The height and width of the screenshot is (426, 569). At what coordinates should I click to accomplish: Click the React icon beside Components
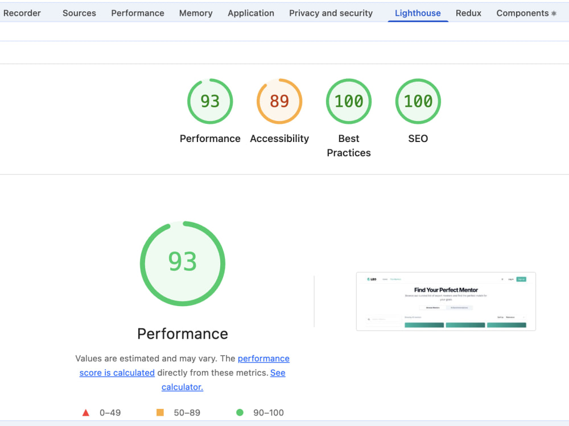click(x=554, y=14)
